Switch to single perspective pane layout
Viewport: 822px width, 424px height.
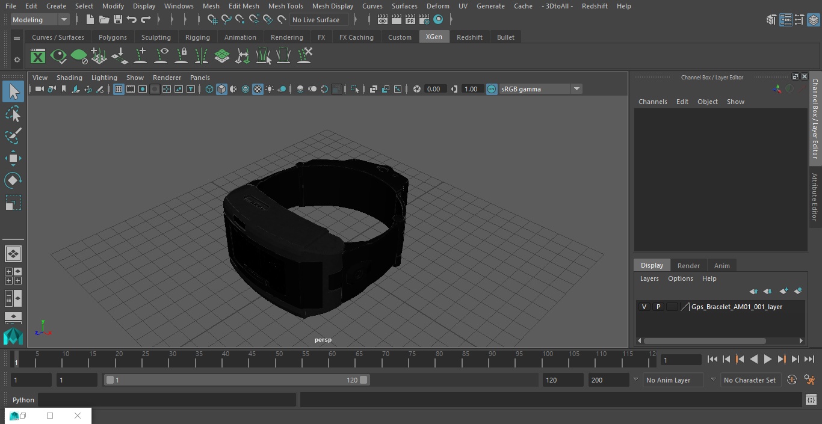pos(13,254)
